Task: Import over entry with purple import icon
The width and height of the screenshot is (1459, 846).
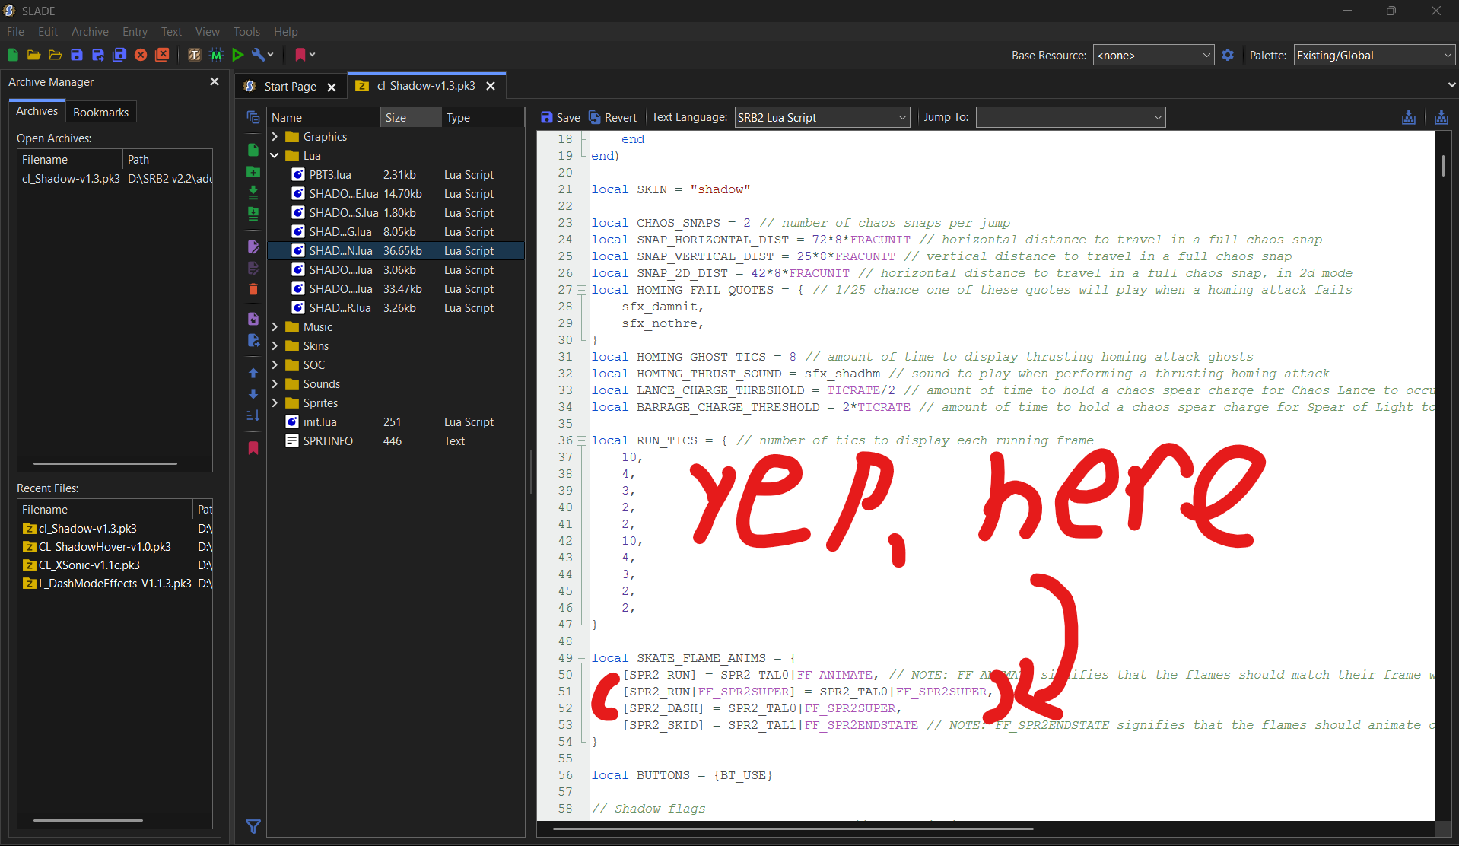Action: [253, 319]
